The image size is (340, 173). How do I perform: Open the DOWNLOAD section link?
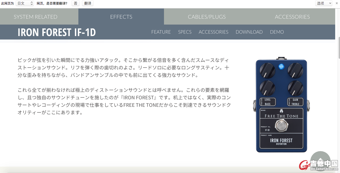click(249, 32)
